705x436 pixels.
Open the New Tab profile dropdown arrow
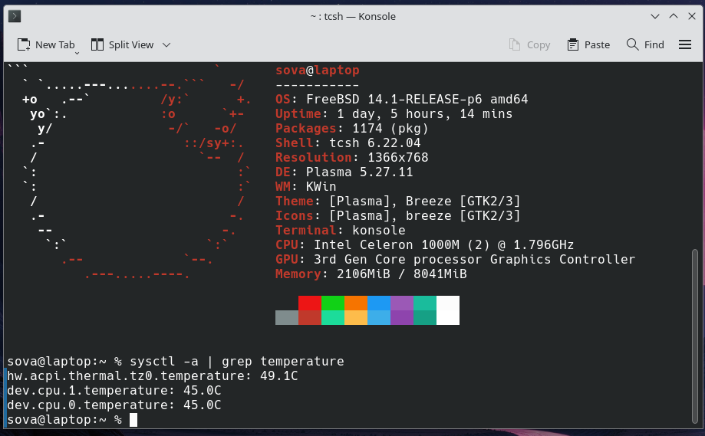pyautogui.click(x=77, y=53)
